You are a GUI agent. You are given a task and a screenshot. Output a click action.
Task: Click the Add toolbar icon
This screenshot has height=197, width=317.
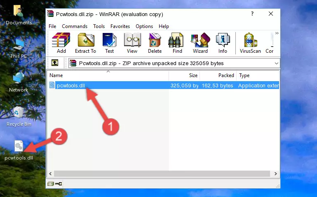(61, 43)
